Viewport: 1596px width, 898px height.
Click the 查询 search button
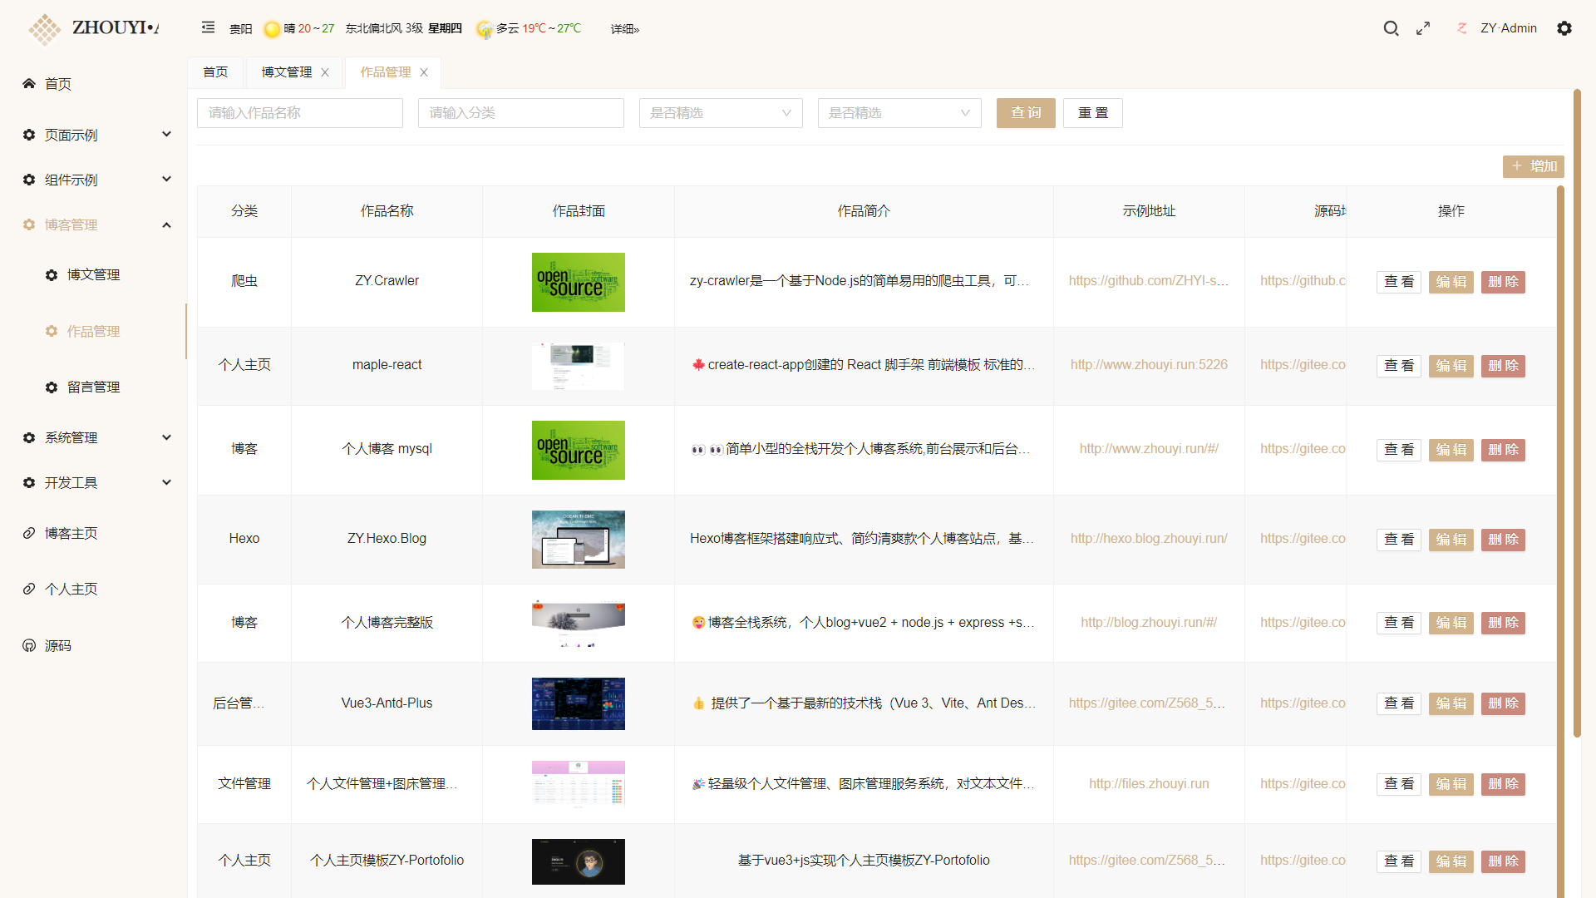(x=1025, y=113)
